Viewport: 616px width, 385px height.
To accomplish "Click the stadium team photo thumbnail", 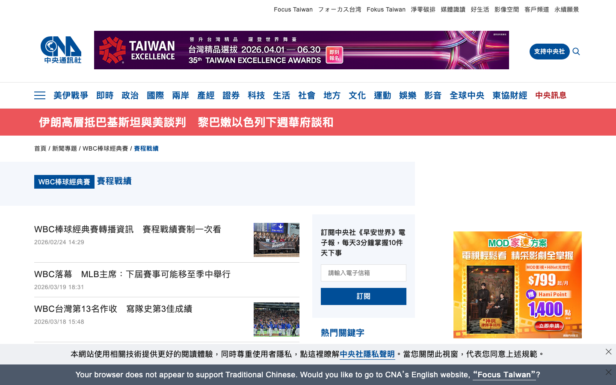I will (276, 320).
